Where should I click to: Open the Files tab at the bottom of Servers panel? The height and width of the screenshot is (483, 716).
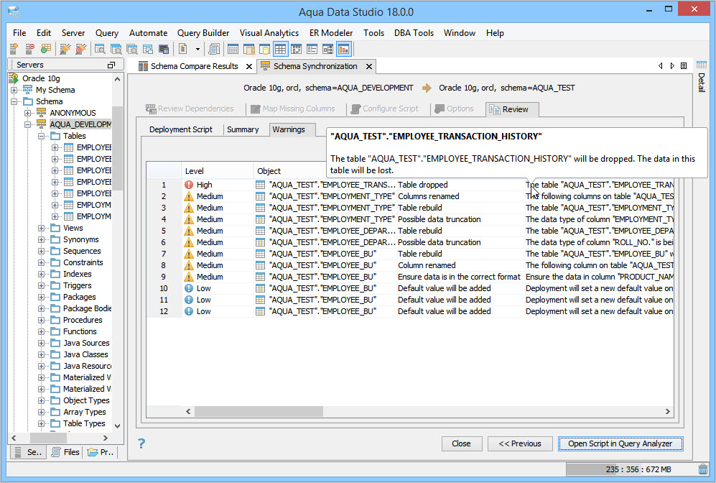[x=66, y=452]
